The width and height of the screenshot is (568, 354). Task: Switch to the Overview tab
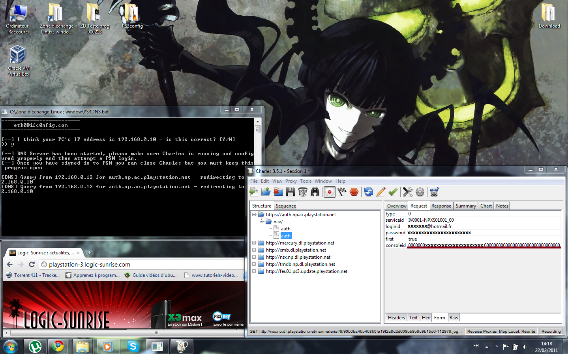tap(397, 206)
